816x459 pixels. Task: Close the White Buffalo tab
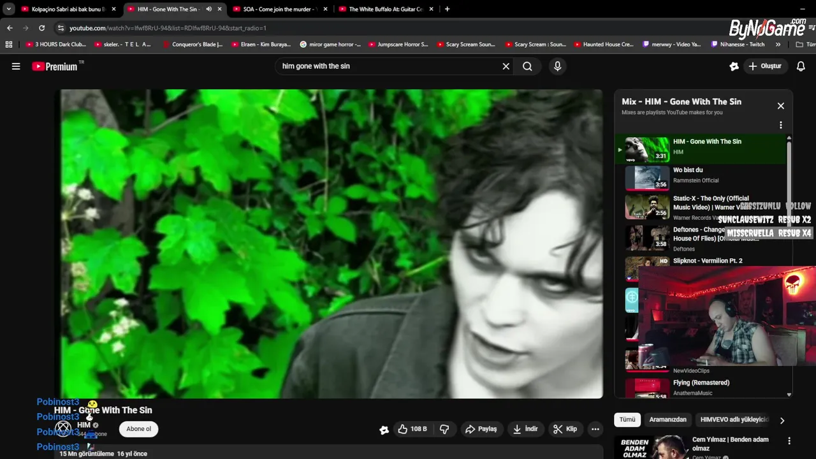(432, 9)
